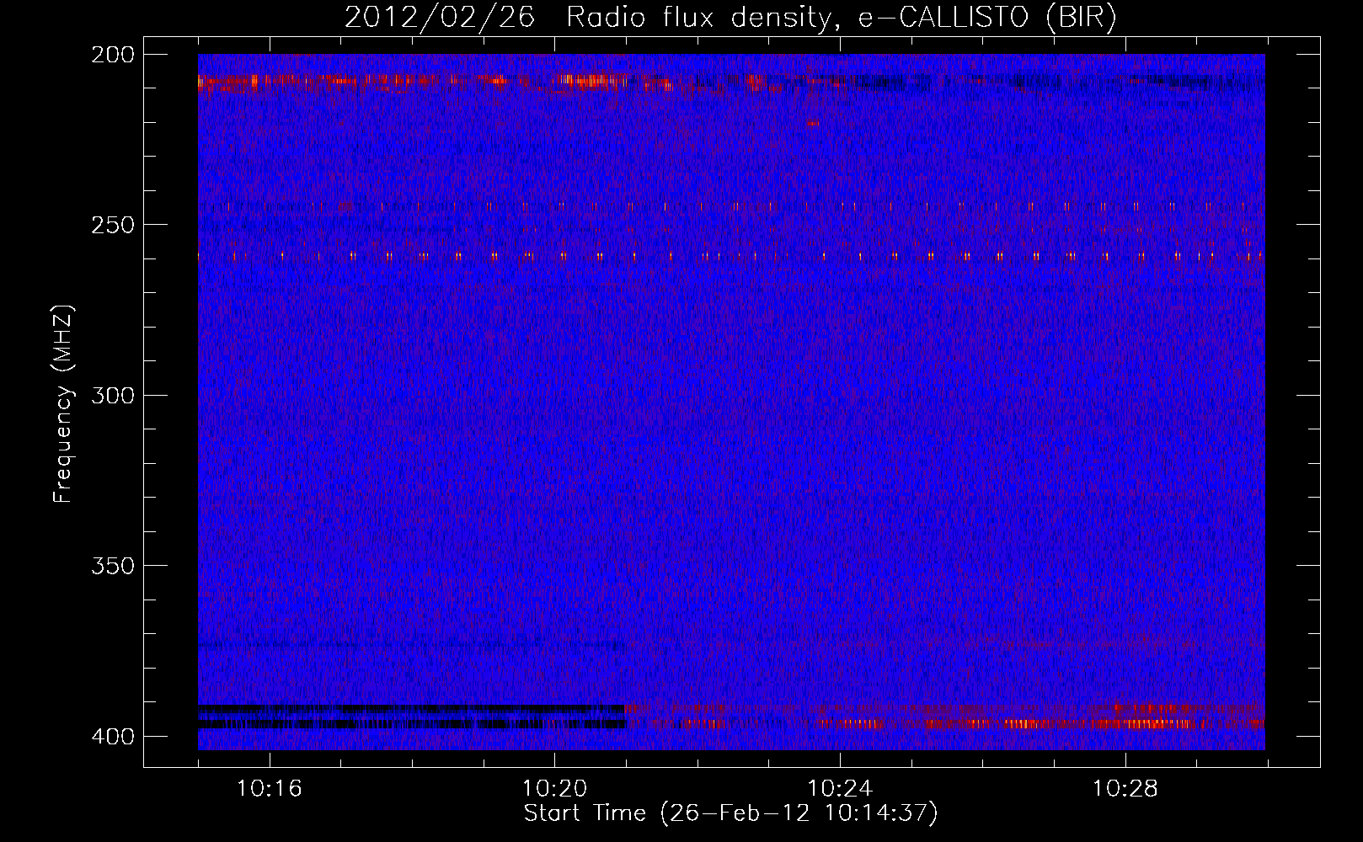Click the 300 frequency tick label
The image size is (1363, 842).
pyautogui.click(x=113, y=395)
